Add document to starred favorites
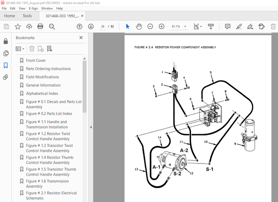 pos(18,26)
